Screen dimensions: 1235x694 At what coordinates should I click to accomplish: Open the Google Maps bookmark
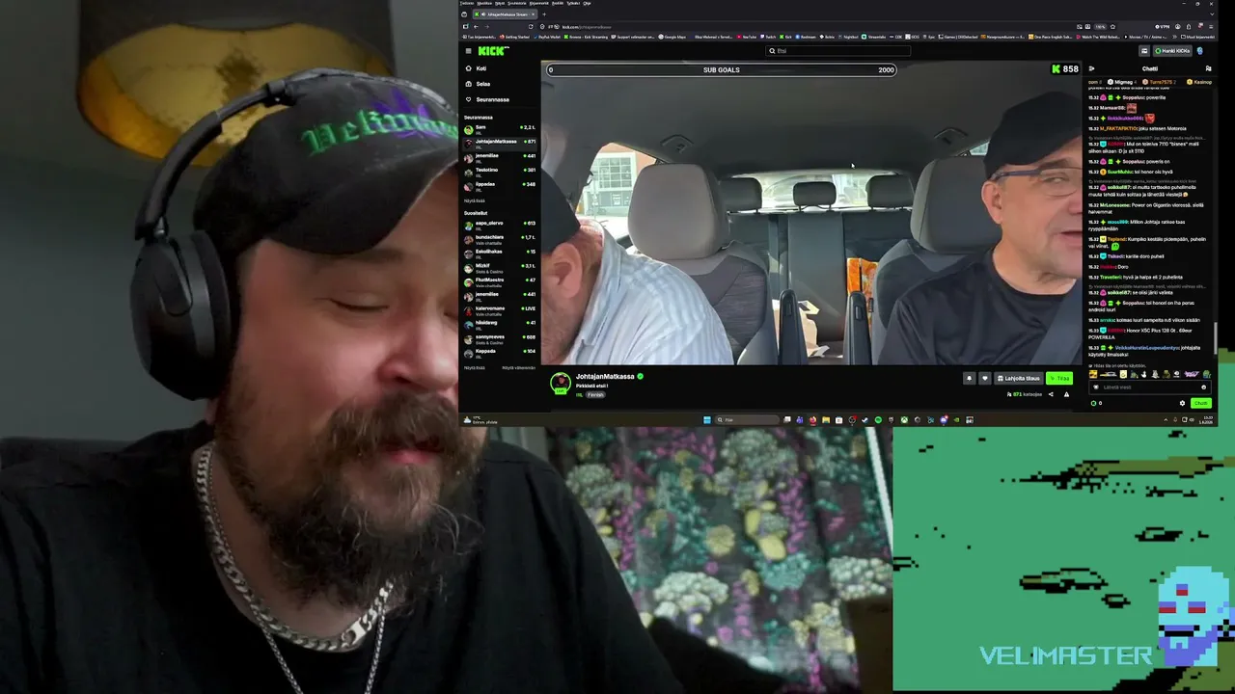pos(672,37)
